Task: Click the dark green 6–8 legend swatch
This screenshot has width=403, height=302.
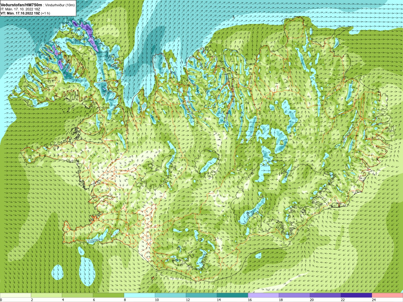Action: point(108,295)
